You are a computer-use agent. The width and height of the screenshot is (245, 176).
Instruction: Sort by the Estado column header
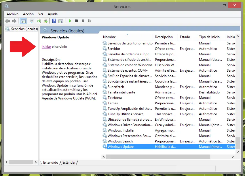[187, 37]
